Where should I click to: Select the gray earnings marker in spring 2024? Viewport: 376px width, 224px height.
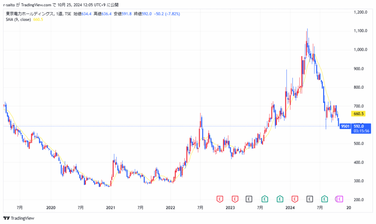(310, 199)
